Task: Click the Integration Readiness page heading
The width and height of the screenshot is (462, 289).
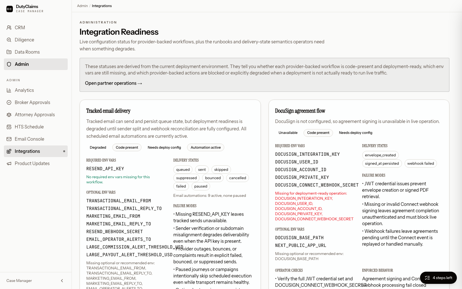Action: (x=119, y=32)
